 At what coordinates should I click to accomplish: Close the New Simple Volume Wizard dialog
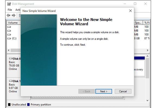coord(130,11)
